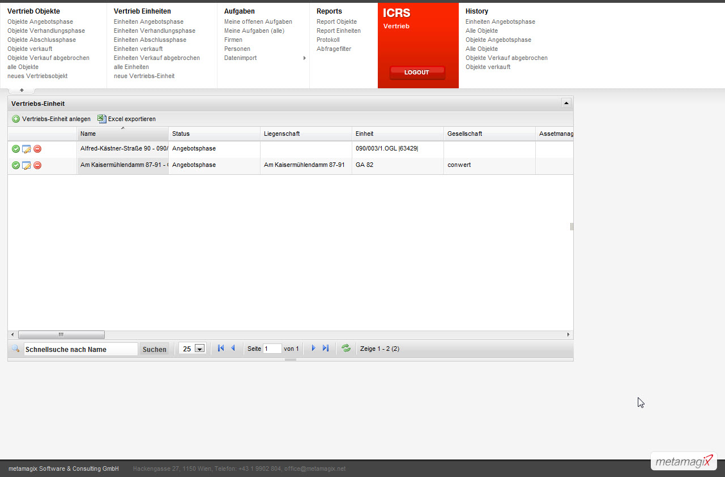Collapse top menu using small up-arrow tab
Image resolution: width=725 pixels, height=477 pixels.
pyautogui.click(x=22, y=90)
